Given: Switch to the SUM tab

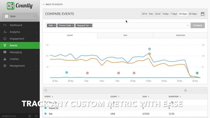Looking at the screenshot, I should tap(125, 35).
